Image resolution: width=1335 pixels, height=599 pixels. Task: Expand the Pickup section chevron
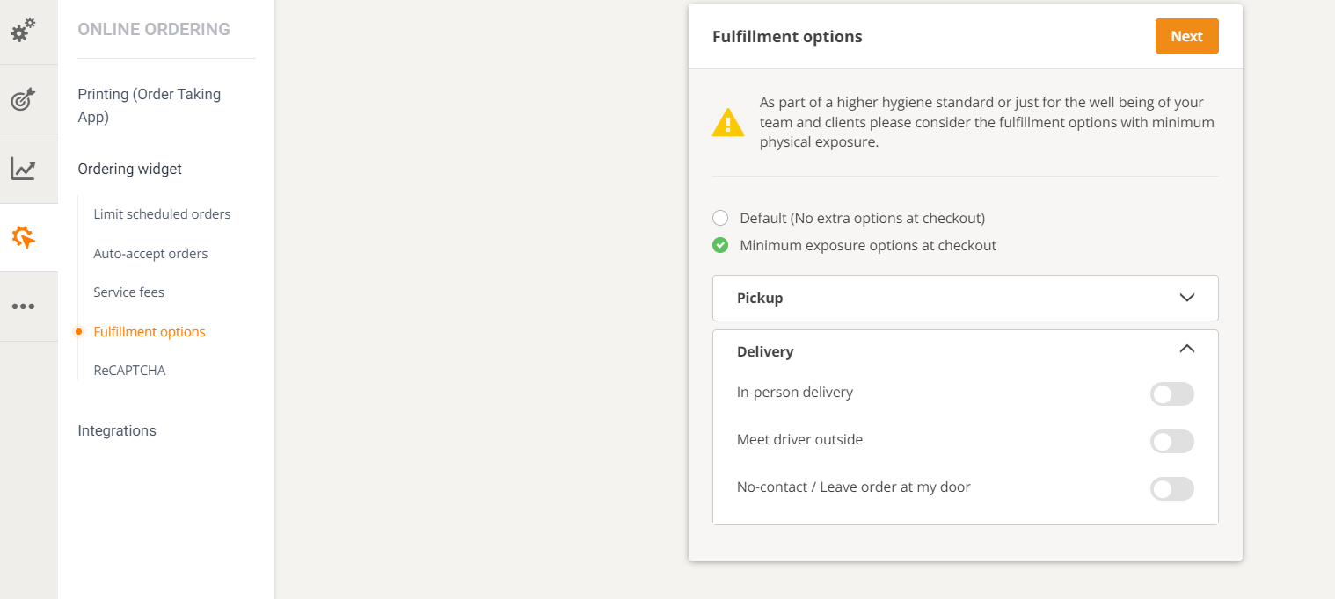click(x=1186, y=298)
